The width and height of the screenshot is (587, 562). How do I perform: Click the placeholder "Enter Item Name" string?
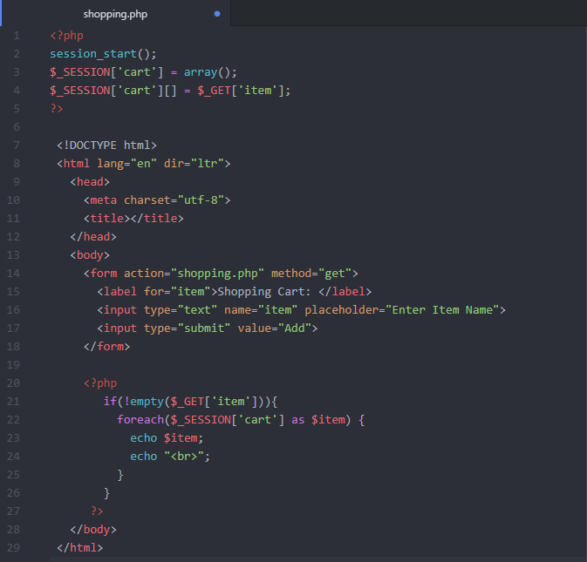point(442,310)
